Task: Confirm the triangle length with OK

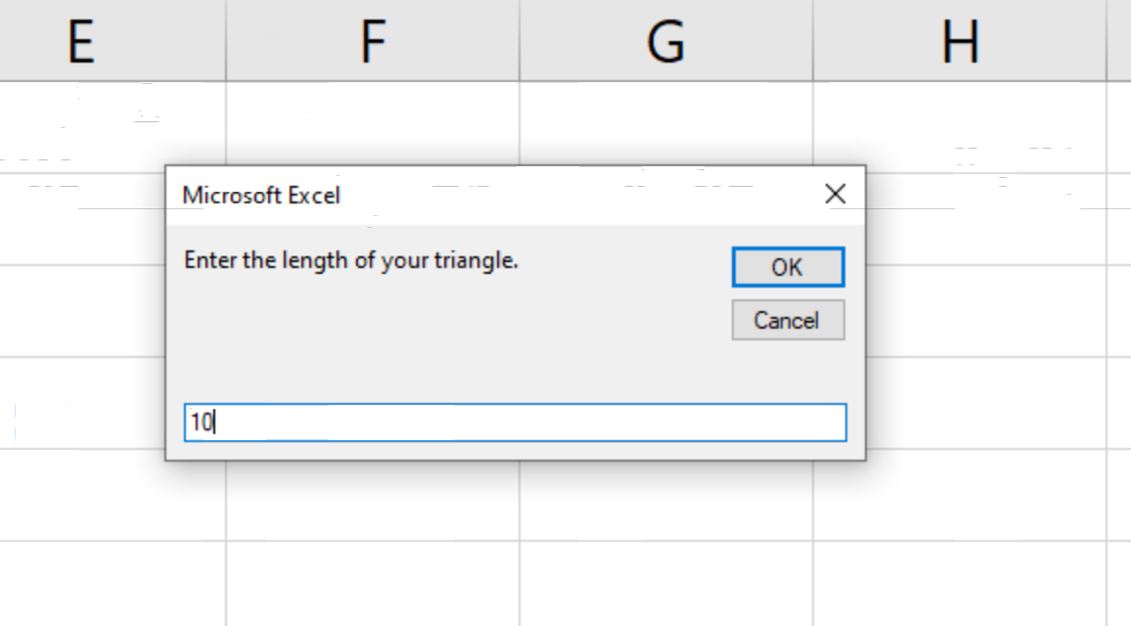Action: point(788,267)
